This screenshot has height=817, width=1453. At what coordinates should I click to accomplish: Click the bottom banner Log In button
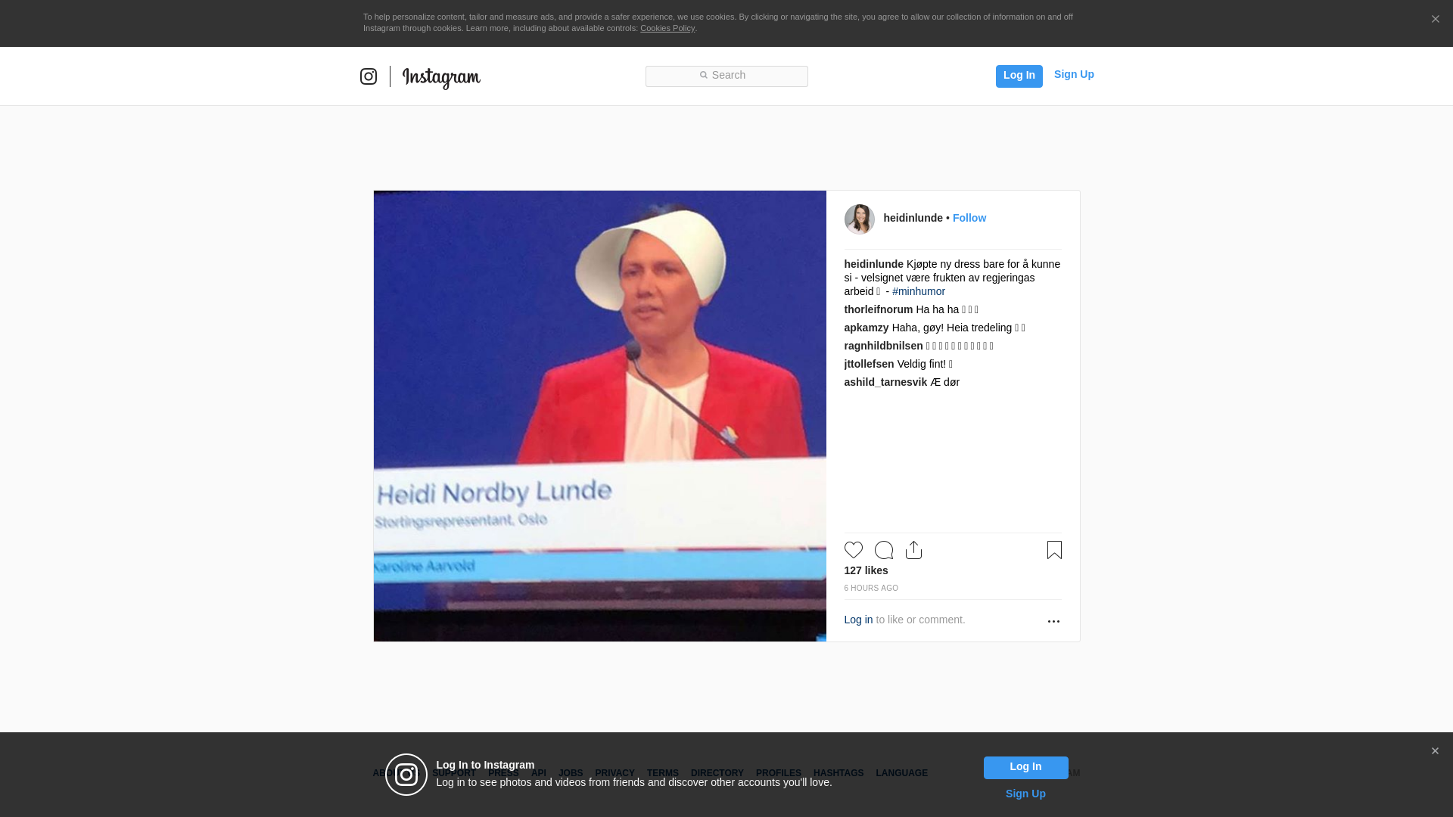point(1025,767)
